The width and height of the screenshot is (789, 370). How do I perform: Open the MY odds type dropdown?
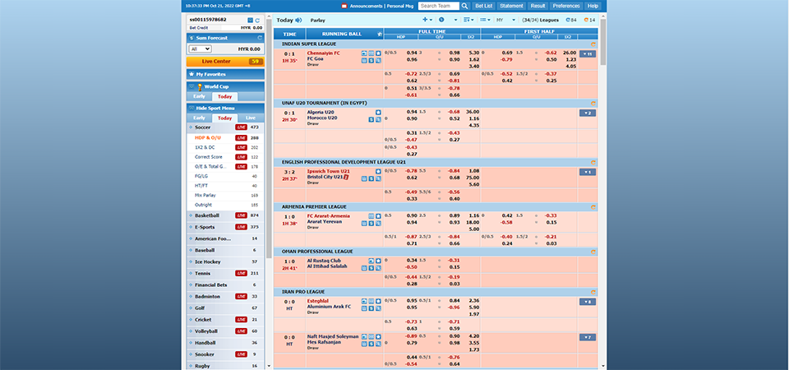tap(505, 20)
